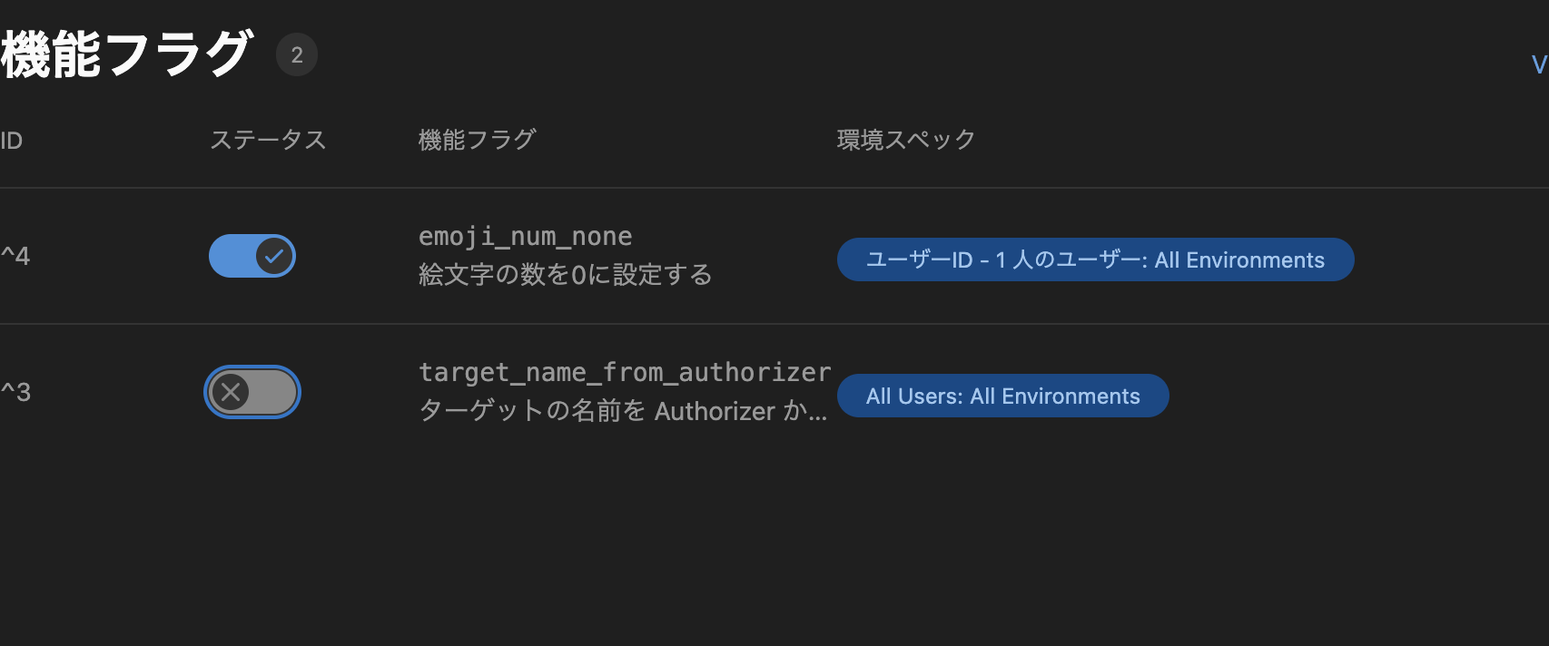Sort by the ステータス column header
Image resolution: width=1549 pixels, height=646 pixels.
[x=269, y=141]
